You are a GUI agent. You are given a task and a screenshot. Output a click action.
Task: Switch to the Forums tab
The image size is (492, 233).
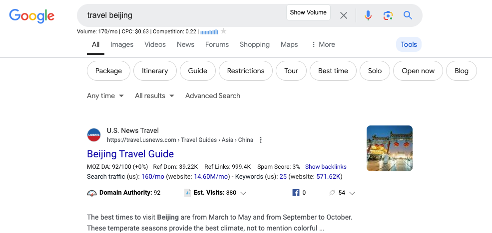coord(217,44)
